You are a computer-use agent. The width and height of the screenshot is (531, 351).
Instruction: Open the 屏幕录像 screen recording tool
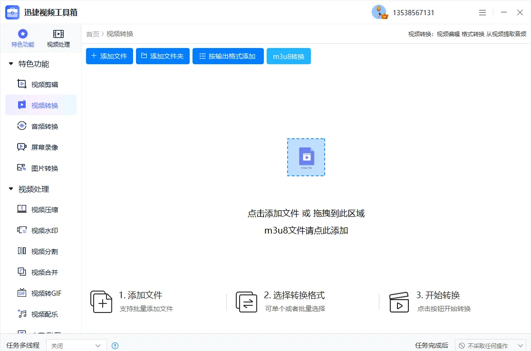click(x=40, y=147)
